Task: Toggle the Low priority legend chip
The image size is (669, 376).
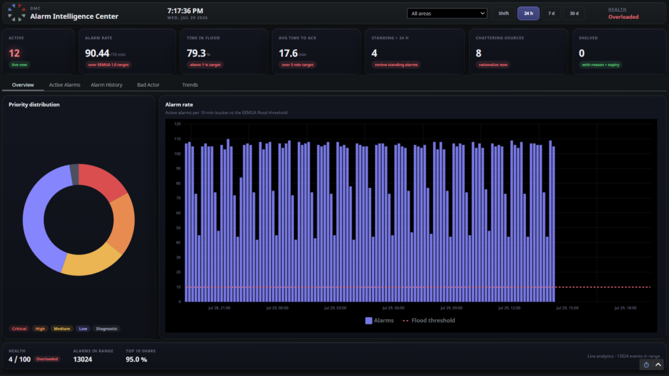Action: coord(83,329)
